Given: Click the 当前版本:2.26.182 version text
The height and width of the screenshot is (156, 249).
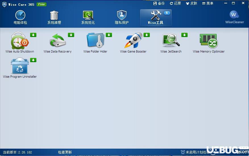Looking at the screenshot, I should tap(17, 152).
